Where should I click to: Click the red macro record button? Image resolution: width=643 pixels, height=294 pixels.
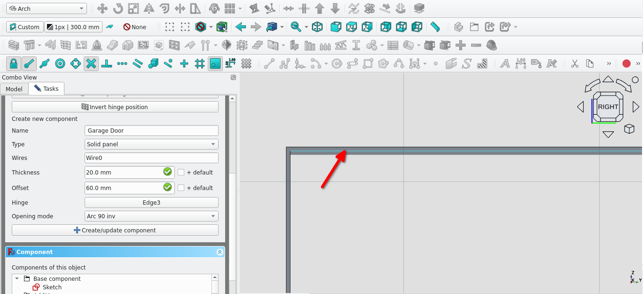pyautogui.click(x=626, y=64)
